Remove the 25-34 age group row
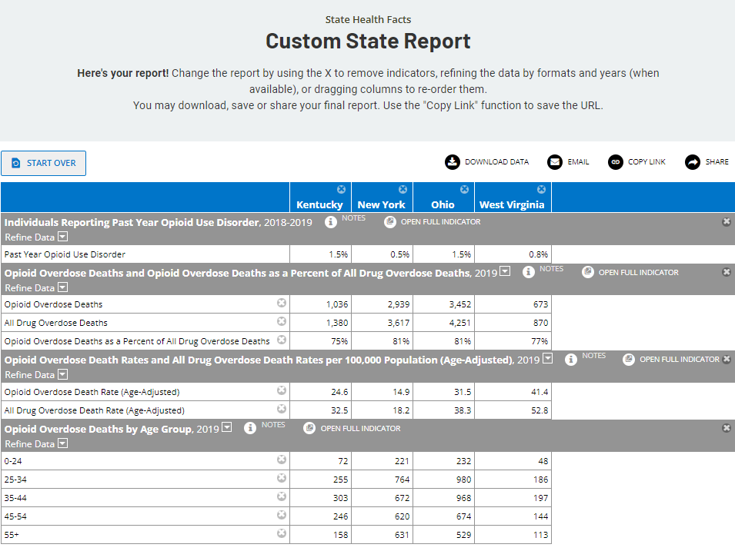The width and height of the screenshot is (735, 551). (x=282, y=479)
